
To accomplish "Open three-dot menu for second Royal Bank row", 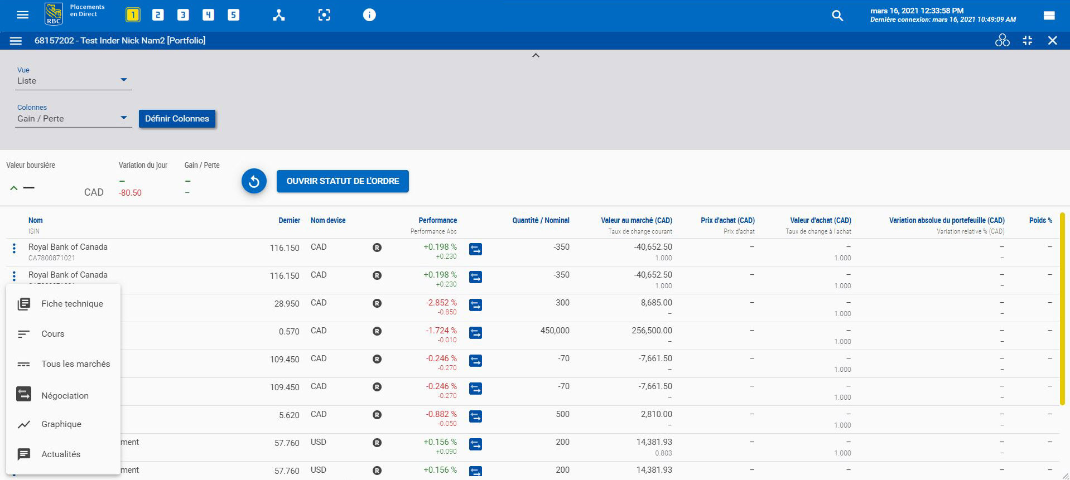I will (14, 276).
